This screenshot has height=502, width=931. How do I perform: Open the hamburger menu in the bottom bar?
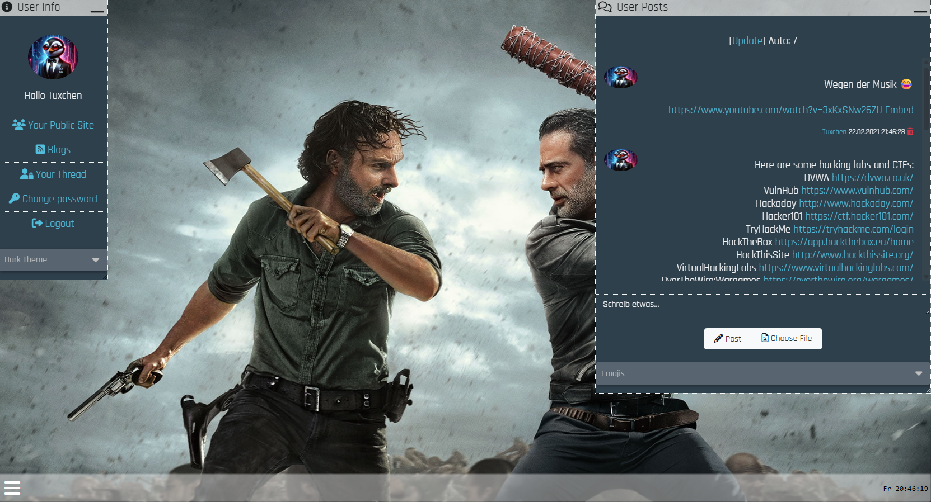[12, 488]
